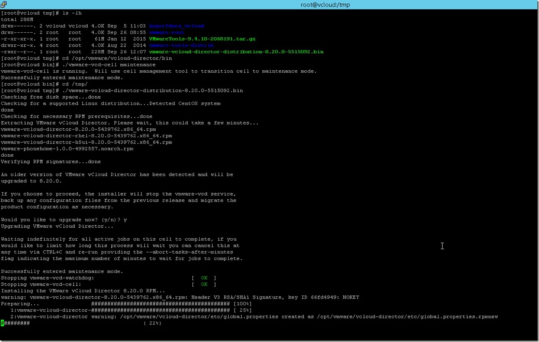Viewport: 539px width, 342px height.
Task: Click "Stopping vmware-vcd-cell:" label
Action: tap(41, 285)
